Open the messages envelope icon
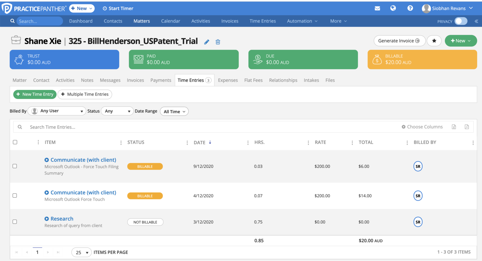 (377, 8)
